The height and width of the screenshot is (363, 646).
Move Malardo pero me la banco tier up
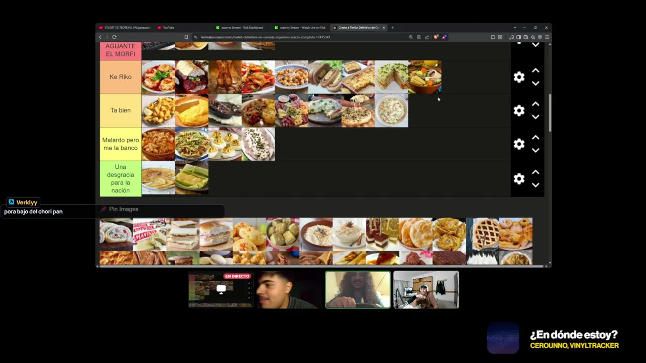[535, 138]
